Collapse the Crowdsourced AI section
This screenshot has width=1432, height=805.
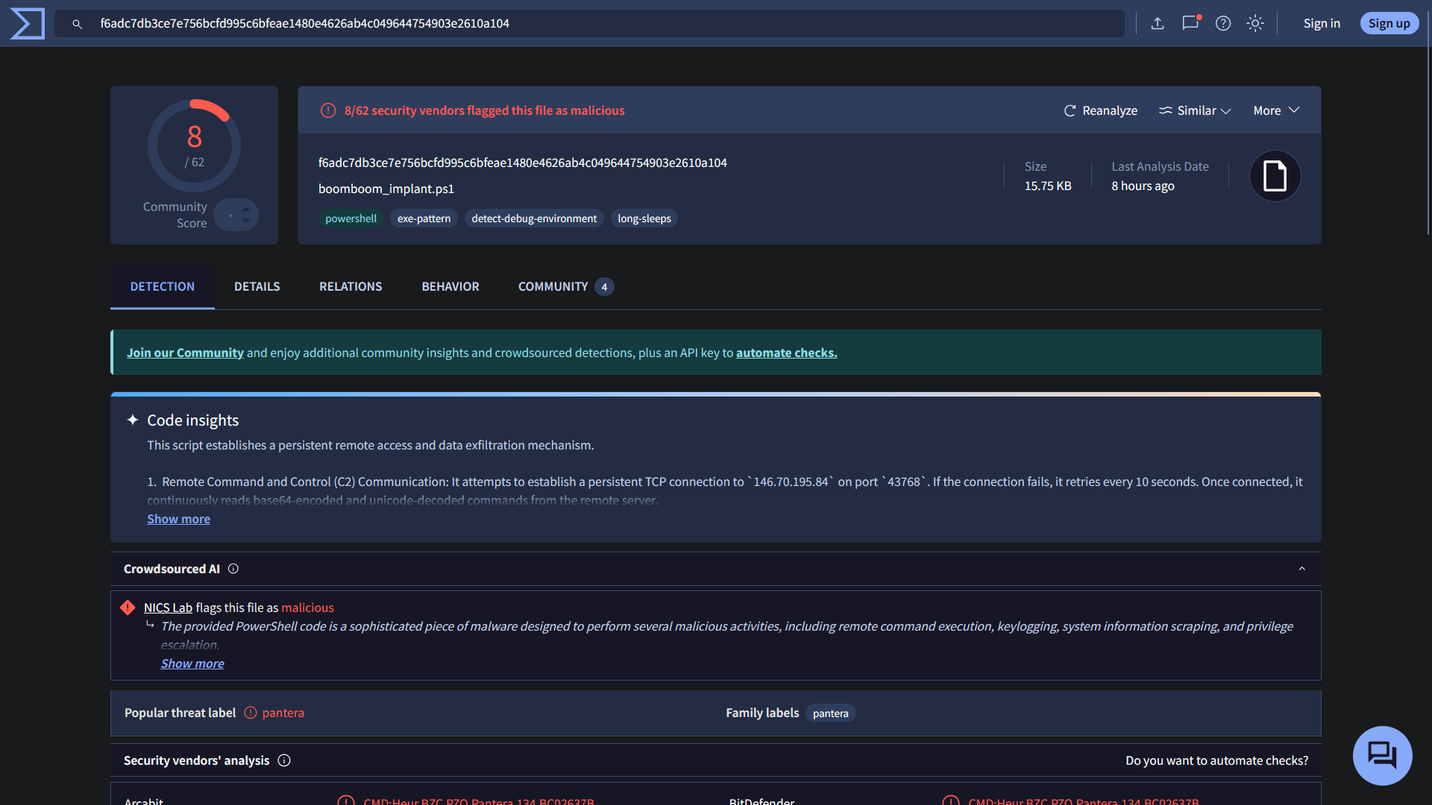click(1301, 569)
